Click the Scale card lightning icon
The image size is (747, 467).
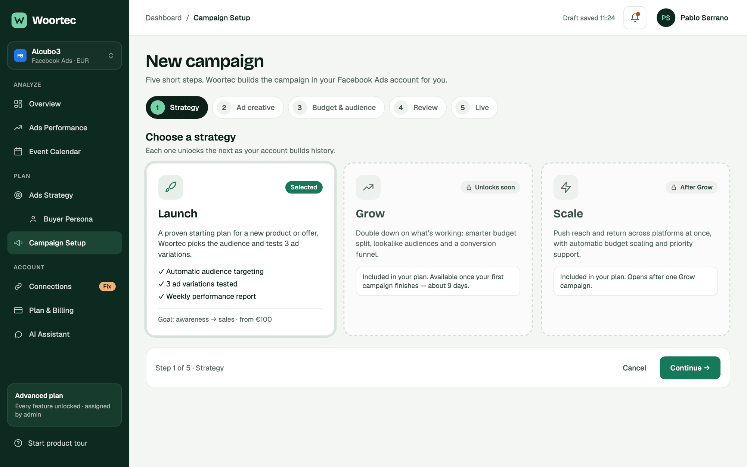(566, 187)
